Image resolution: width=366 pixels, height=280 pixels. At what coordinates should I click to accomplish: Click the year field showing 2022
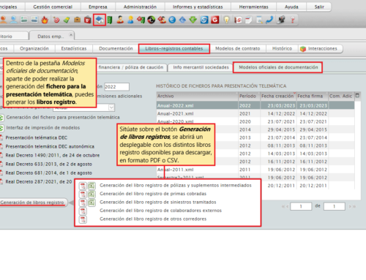pos(116,87)
